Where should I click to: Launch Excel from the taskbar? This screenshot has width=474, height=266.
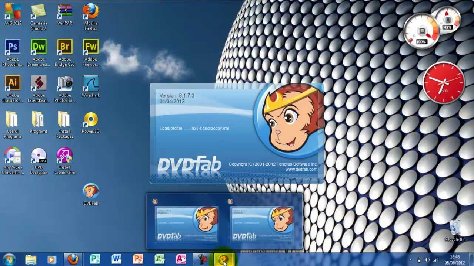click(x=159, y=259)
